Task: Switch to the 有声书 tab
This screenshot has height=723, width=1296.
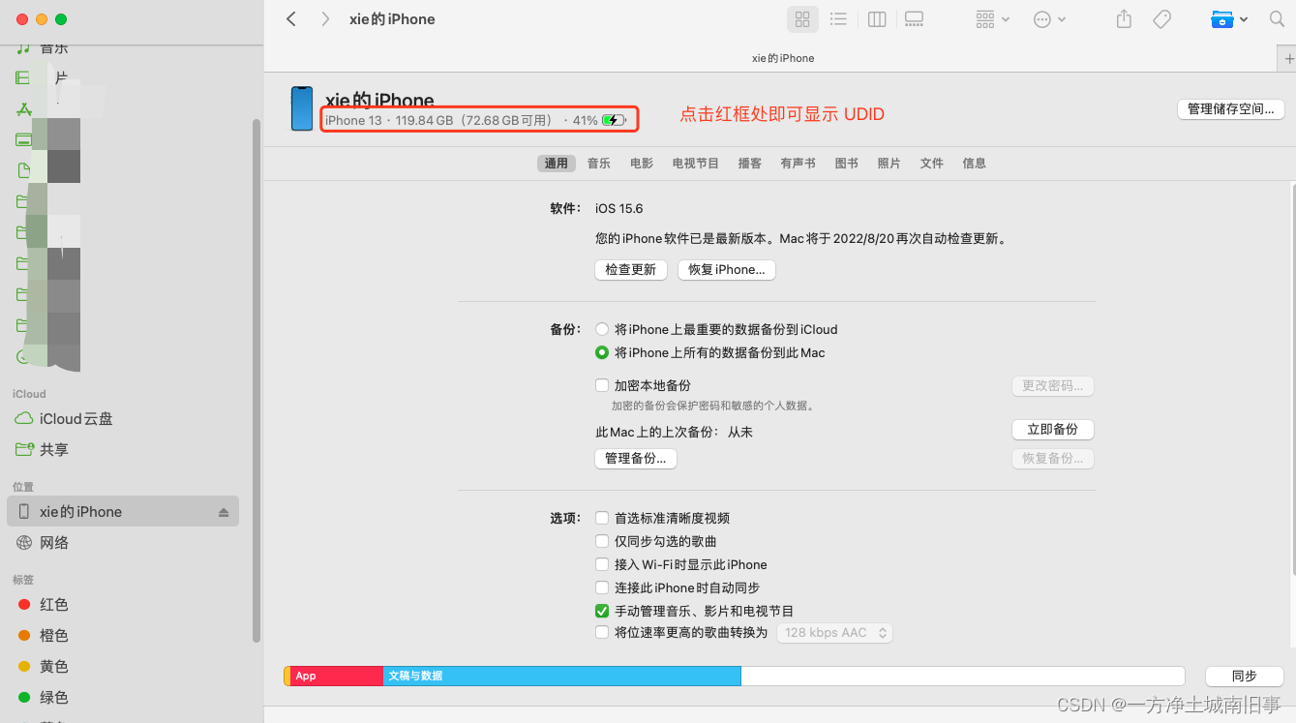Action: pos(799,164)
